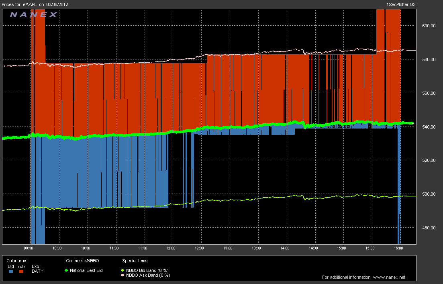Click the 11:00 time axis label

click(114, 248)
